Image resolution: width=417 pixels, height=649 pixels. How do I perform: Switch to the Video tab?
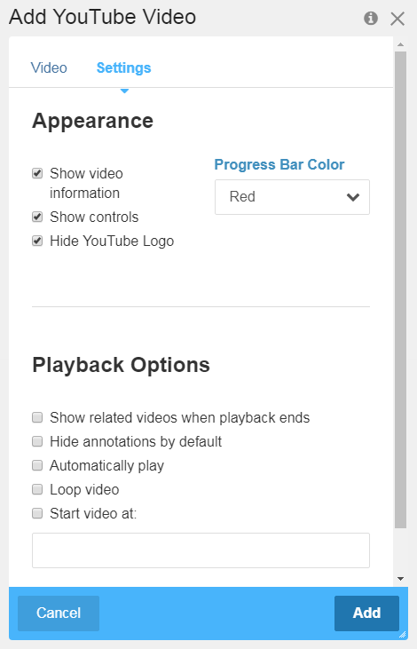pos(49,67)
